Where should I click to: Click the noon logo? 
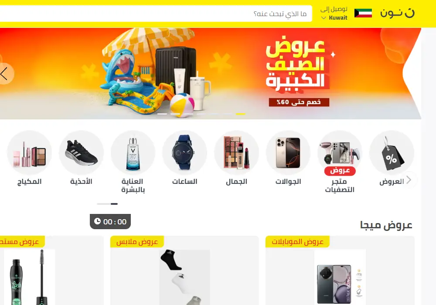coord(397,13)
